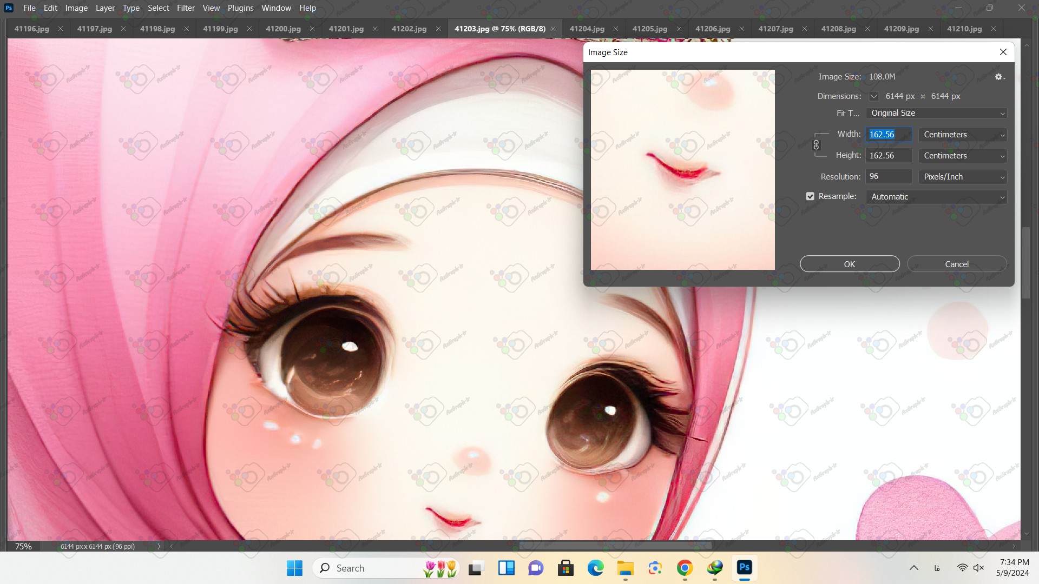Image resolution: width=1039 pixels, height=584 pixels.
Task: Click OK in Image Size dialog
Action: pyautogui.click(x=850, y=264)
